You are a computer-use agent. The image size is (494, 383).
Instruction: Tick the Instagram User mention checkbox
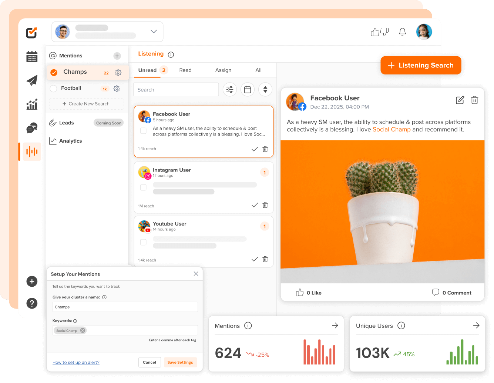[143, 187]
